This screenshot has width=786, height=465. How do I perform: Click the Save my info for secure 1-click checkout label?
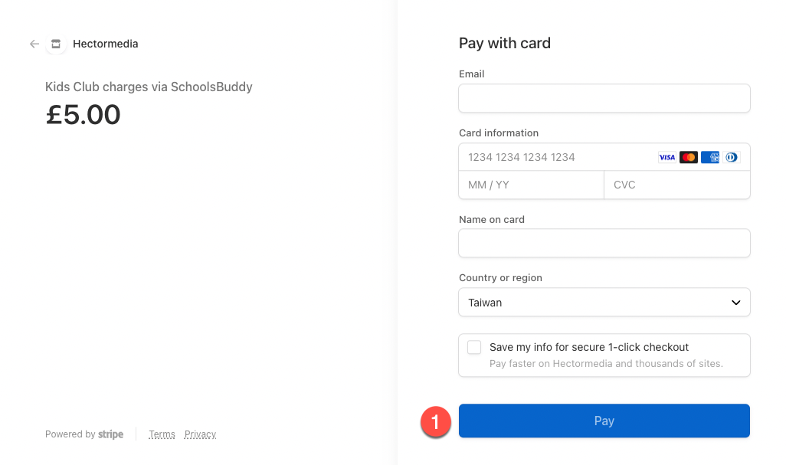589,347
